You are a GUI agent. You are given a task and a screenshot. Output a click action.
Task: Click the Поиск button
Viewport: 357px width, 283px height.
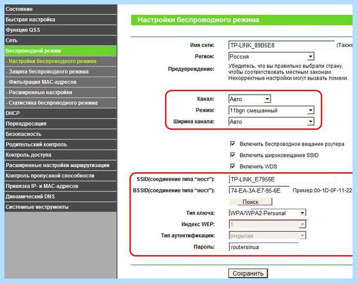tap(250, 202)
